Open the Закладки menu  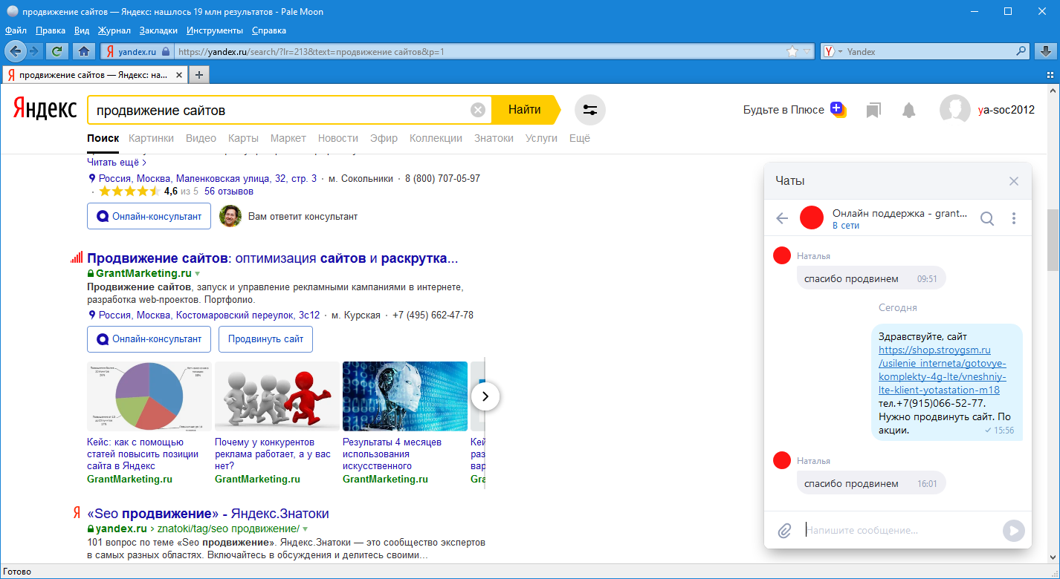point(158,30)
